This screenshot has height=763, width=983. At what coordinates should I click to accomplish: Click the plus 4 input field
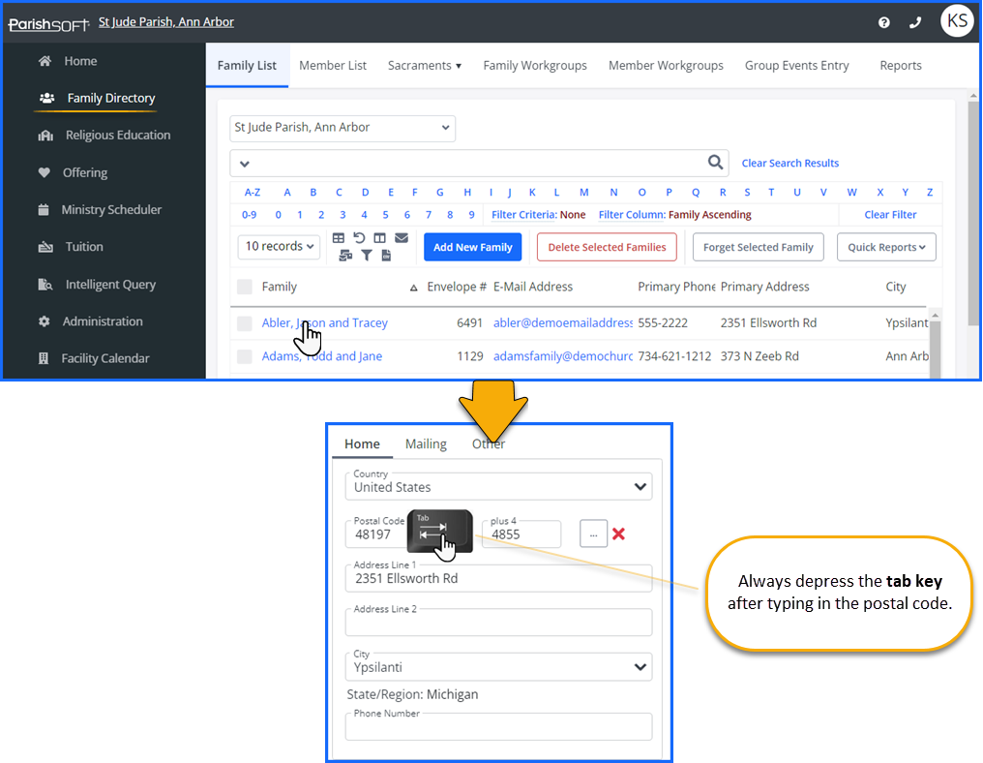(x=521, y=534)
